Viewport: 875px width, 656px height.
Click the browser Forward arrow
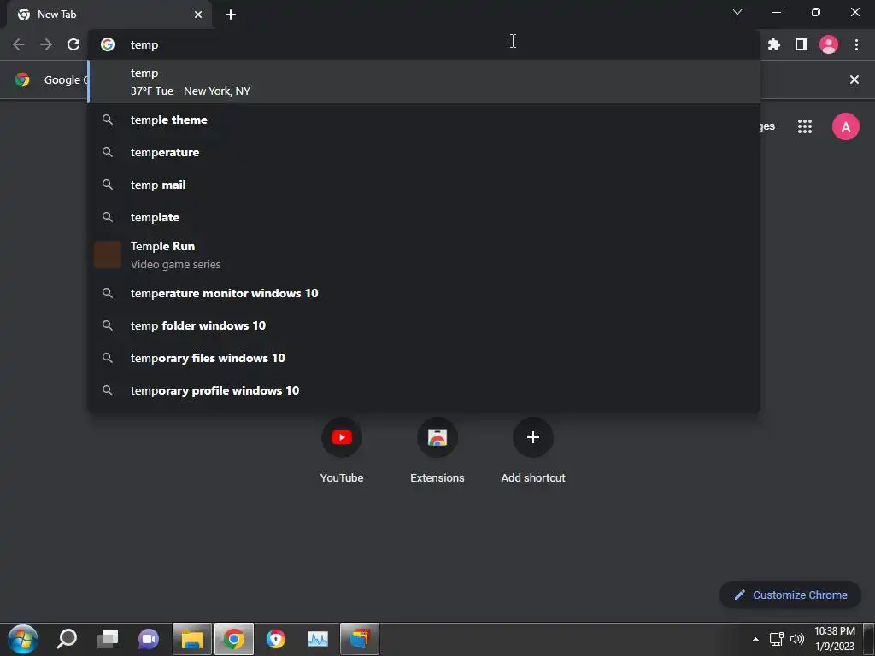(46, 44)
